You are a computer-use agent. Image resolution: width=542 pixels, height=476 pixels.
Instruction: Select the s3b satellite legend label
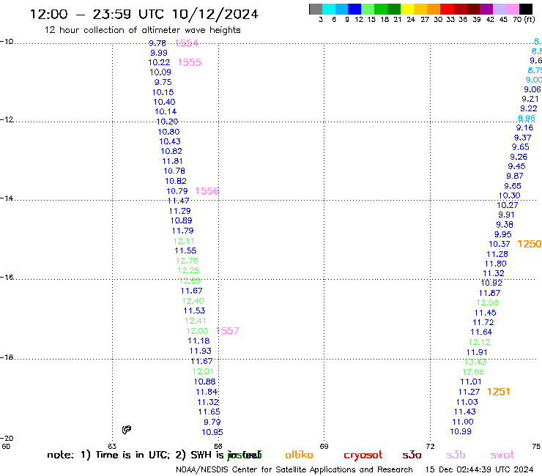click(x=456, y=455)
